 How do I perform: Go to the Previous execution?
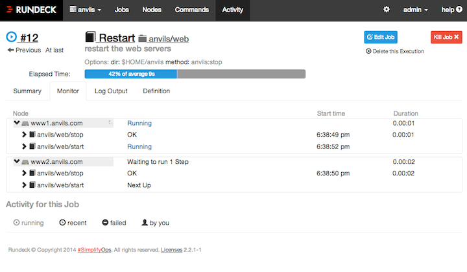24,50
